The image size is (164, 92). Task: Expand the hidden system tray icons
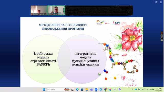[x=132, y=89]
